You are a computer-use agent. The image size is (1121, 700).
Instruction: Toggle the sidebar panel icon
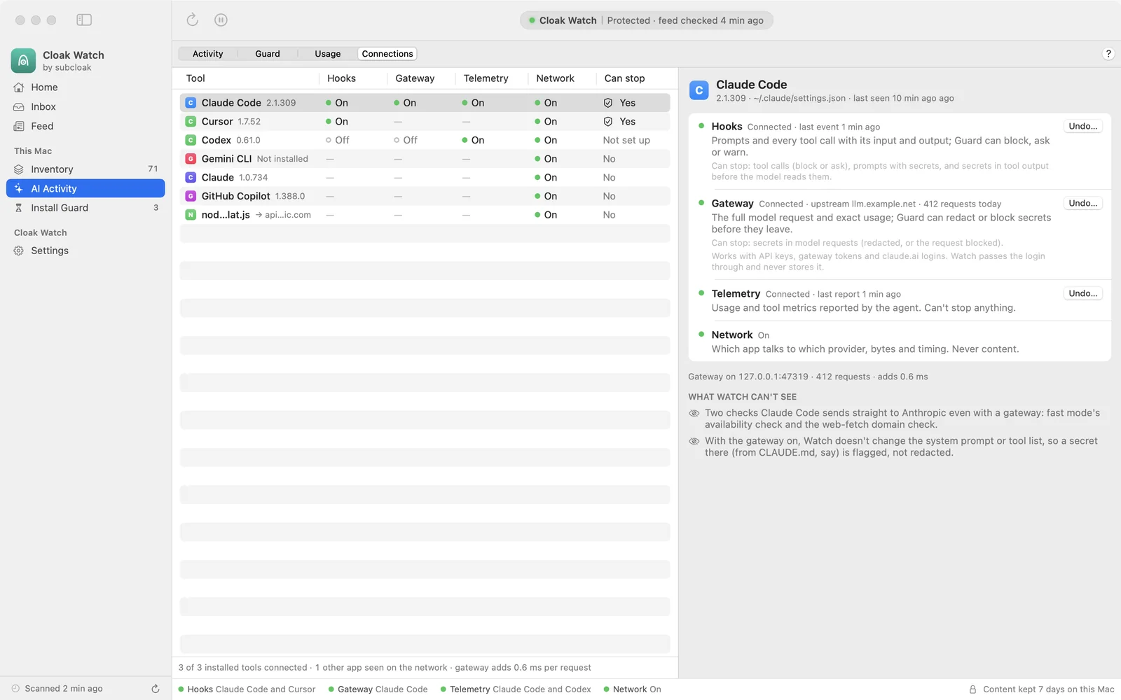pyautogui.click(x=84, y=20)
